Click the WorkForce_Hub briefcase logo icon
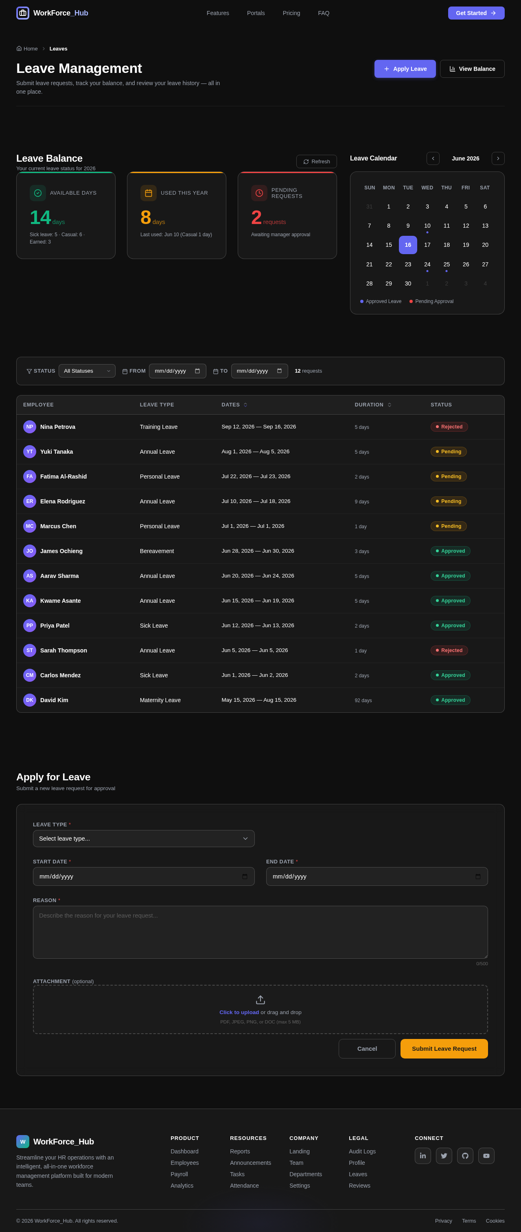Image resolution: width=521 pixels, height=1232 pixels. (x=23, y=13)
